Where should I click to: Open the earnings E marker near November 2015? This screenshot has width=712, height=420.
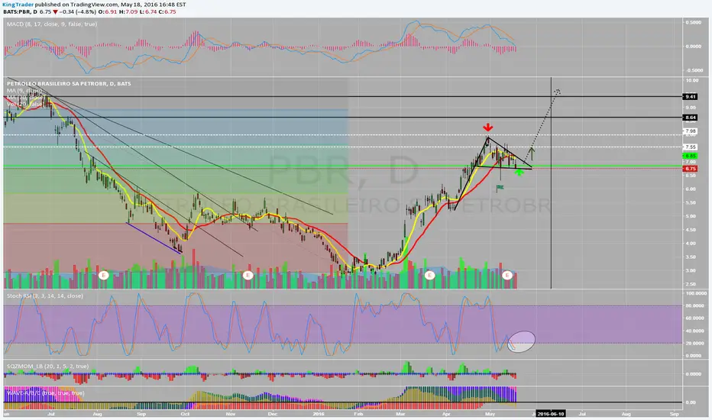(248, 275)
